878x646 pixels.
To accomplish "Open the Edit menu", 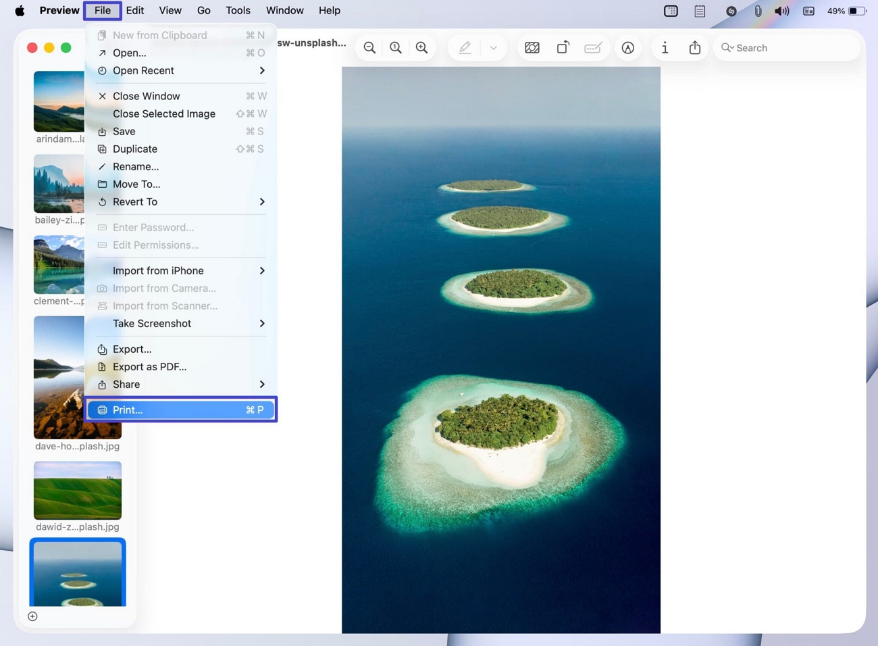I will pos(135,11).
